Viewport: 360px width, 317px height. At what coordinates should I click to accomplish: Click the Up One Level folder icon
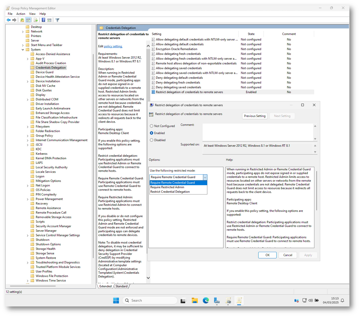[22, 20]
